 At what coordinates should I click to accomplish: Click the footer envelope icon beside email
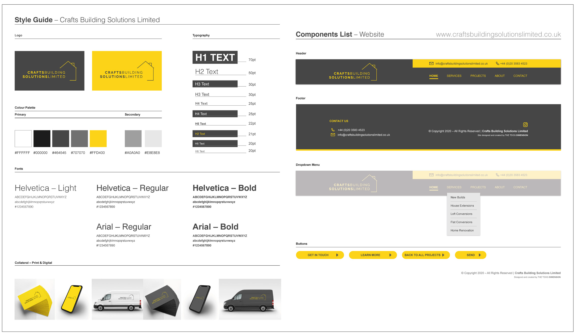click(333, 135)
